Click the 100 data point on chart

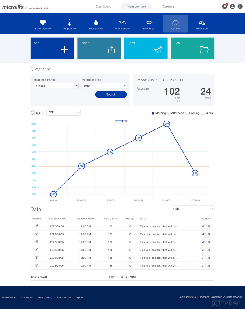coord(53,194)
